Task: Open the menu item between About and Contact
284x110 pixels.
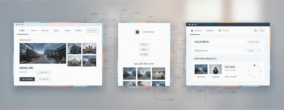Action: pyautogui.click(x=67, y=31)
